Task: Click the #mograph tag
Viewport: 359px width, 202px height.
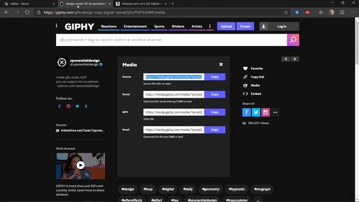Action: click(x=262, y=189)
